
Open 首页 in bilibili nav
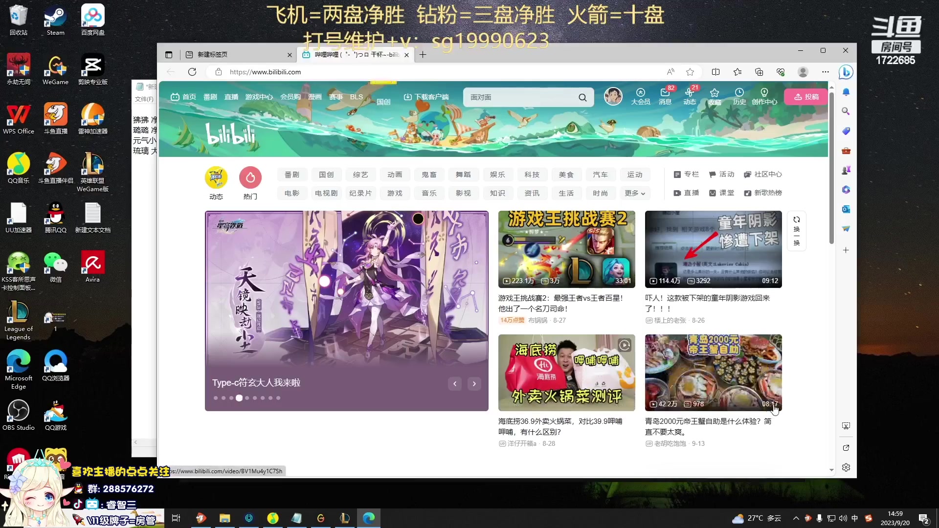coord(183,97)
